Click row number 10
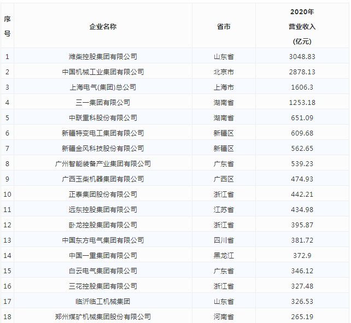This screenshot has height=323, width=351. tap(8, 195)
